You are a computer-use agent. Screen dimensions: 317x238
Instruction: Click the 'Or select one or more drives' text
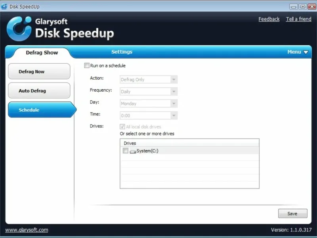(x=147, y=134)
